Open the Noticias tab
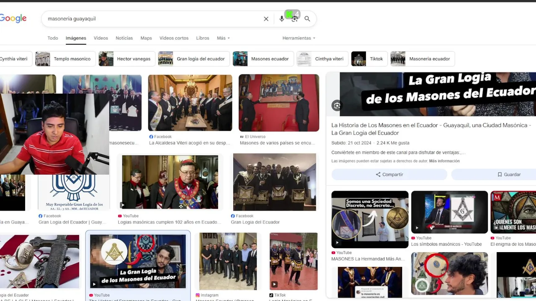The height and width of the screenshot is (301, 536). pos(124,38)
